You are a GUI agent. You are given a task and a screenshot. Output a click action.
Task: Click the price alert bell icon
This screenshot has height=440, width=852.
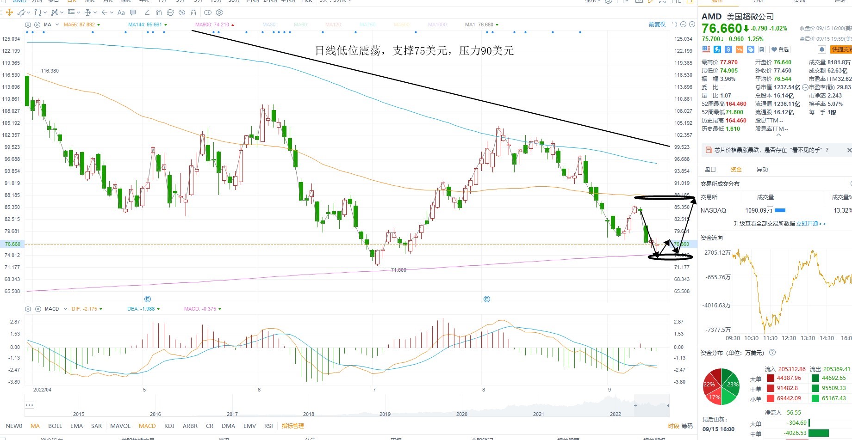pos(822,49)
